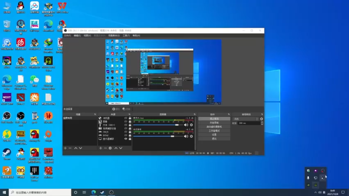Toggle visibility of display capture source
This screenshot has width=349, height=196.
[126, 139]
